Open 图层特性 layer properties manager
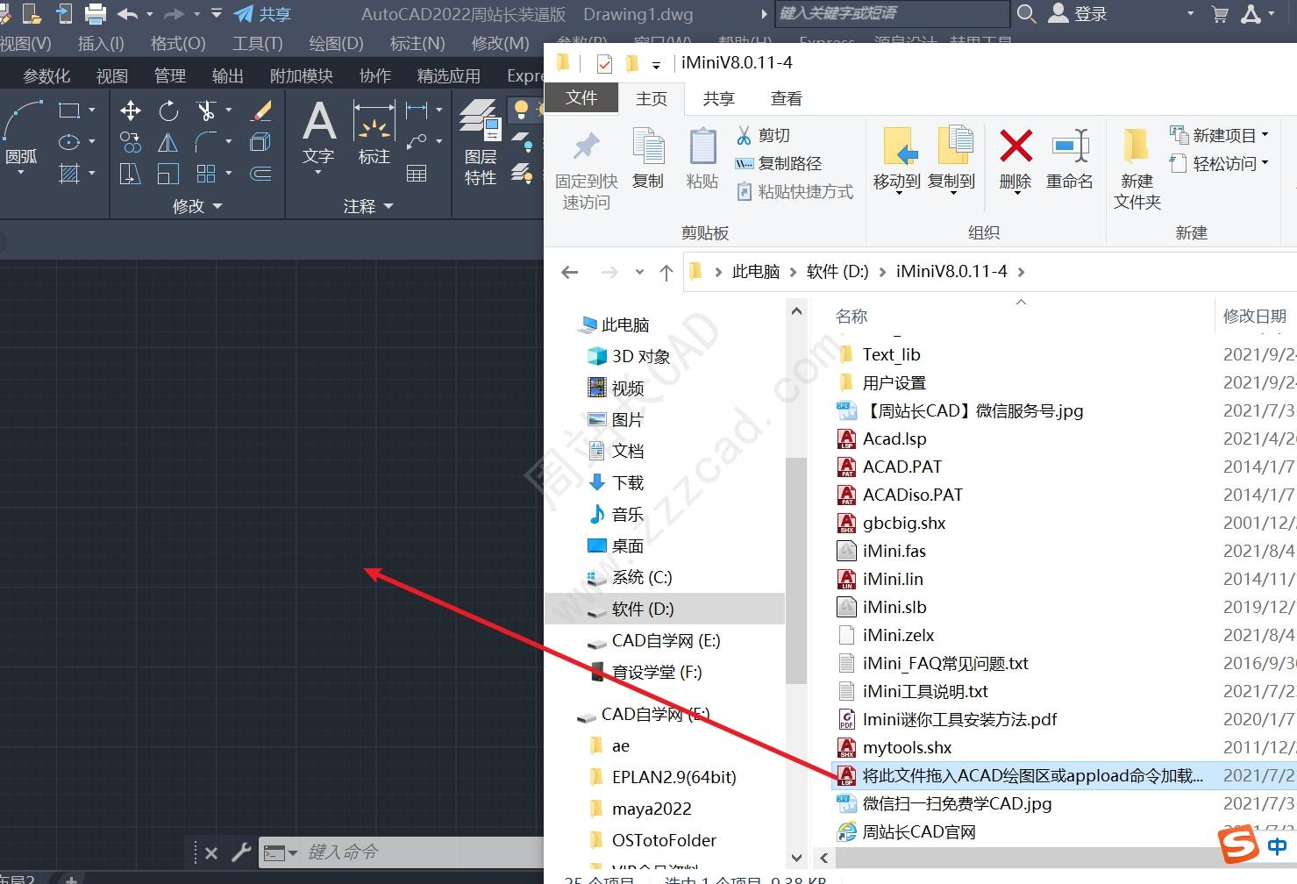1297x884 pixels. (x=481, y=142)
